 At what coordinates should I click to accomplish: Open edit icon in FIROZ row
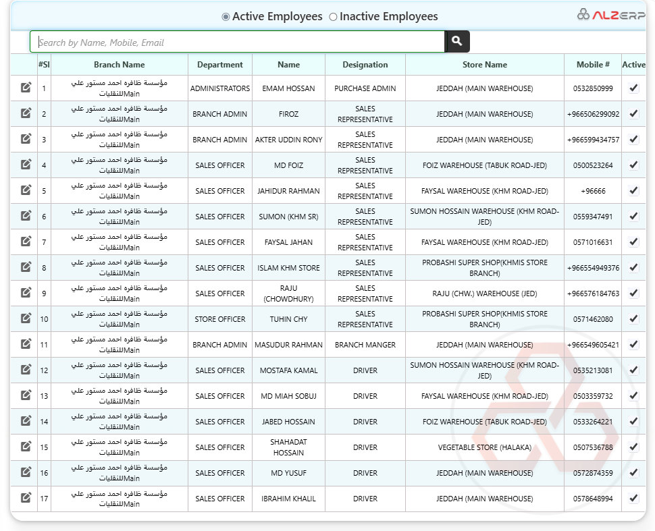[x=26, y=113]
